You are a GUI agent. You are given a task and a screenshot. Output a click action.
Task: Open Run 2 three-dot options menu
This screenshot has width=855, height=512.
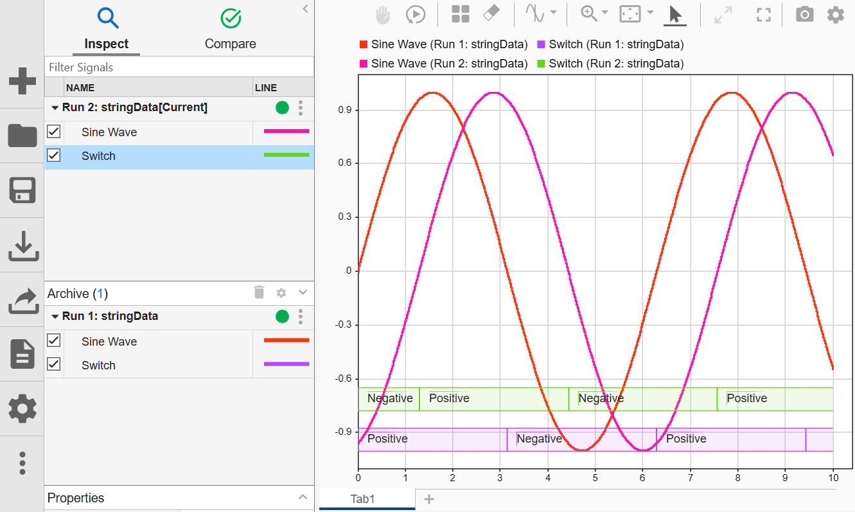pos(301,108)
